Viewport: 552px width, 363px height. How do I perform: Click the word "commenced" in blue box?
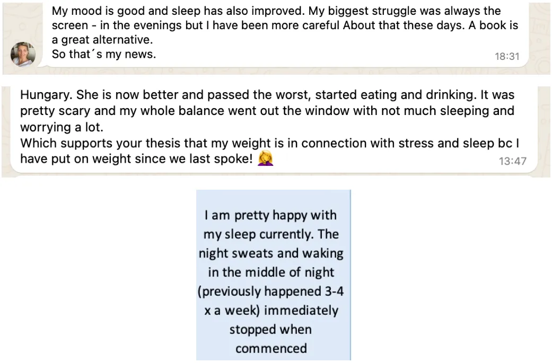coord(271,349)
